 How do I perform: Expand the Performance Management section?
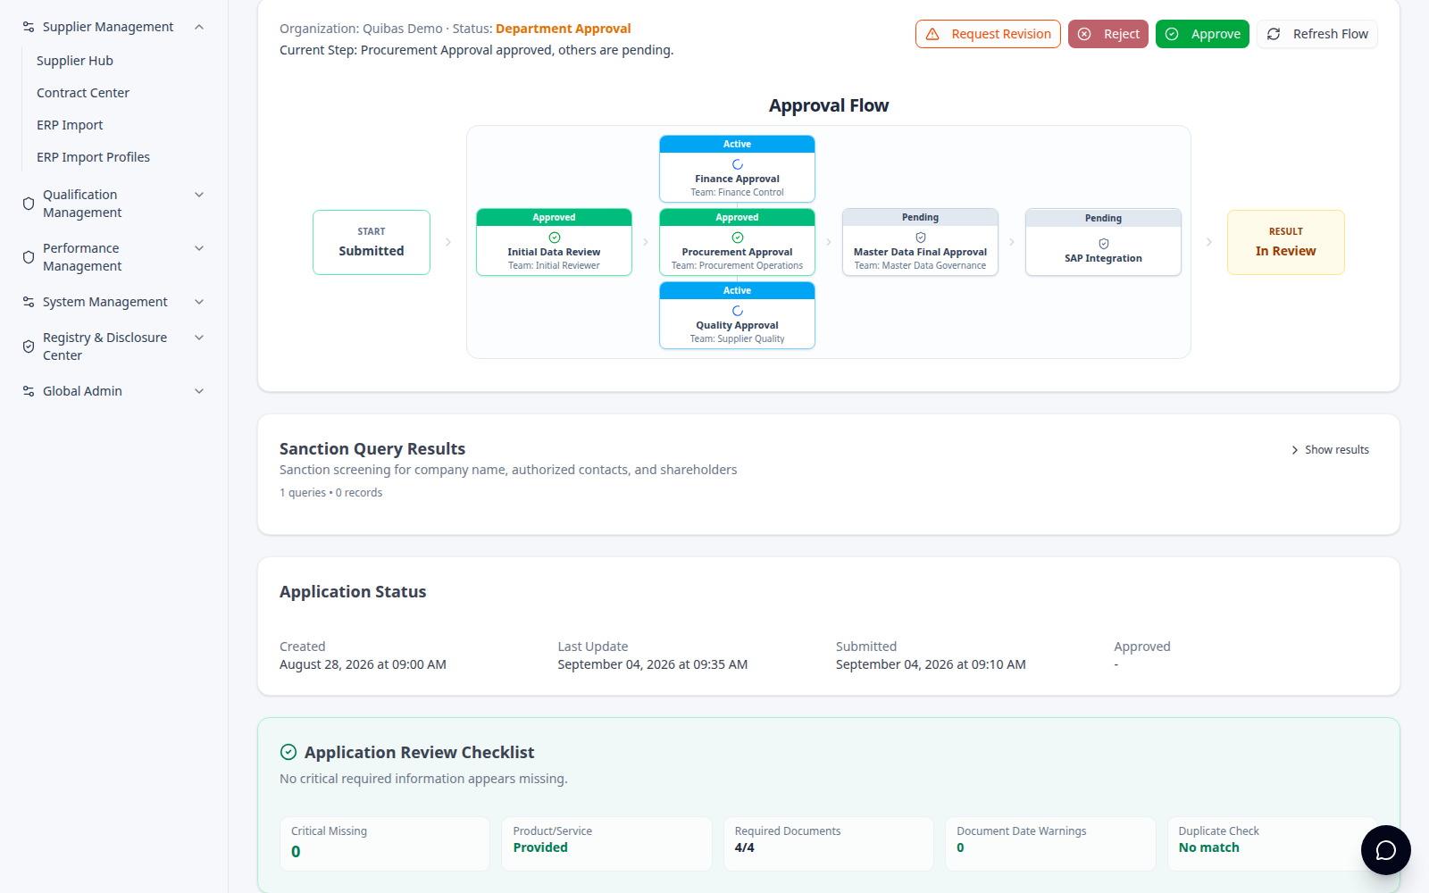[x=199, y=248]
